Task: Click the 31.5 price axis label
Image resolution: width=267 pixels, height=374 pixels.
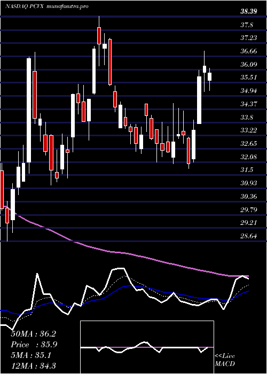Action: coord(247,170)
